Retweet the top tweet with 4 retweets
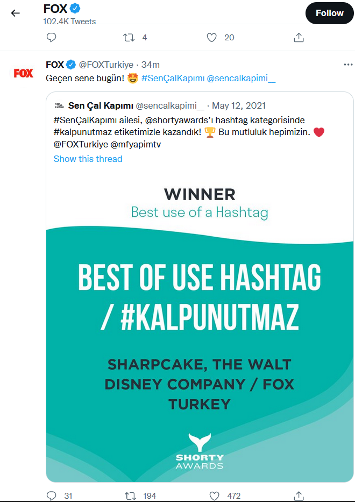The width and height of the screenshot is (355, 502). point(129,37)
